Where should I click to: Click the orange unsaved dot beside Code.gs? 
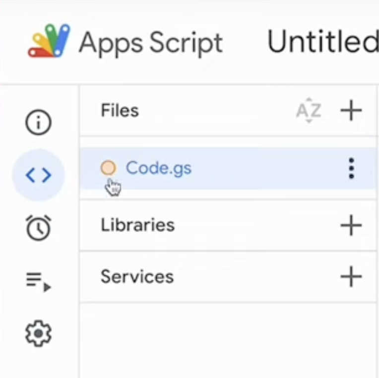point(108,168)
